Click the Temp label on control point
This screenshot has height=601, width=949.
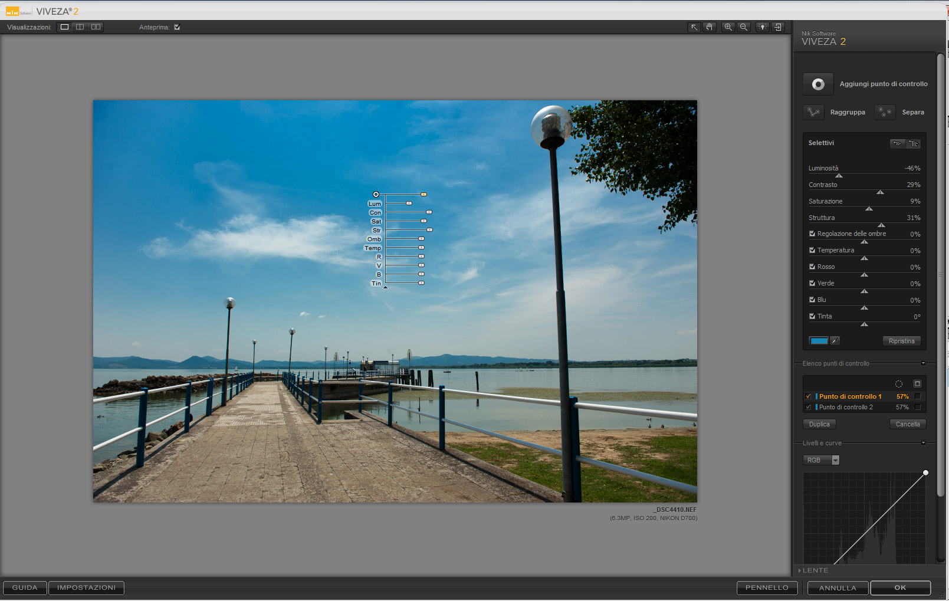point(373,248)
